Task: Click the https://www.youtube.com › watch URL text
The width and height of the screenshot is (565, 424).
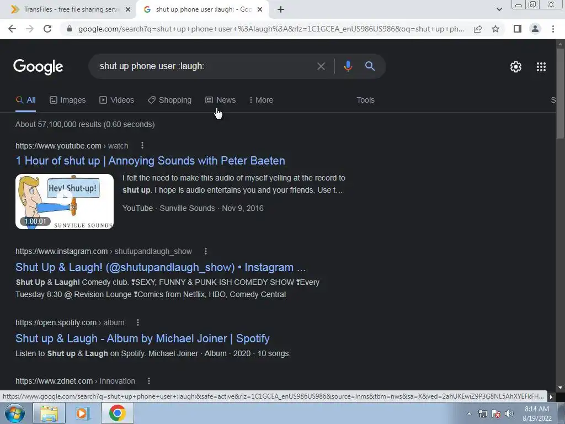Action: point(72,146)
